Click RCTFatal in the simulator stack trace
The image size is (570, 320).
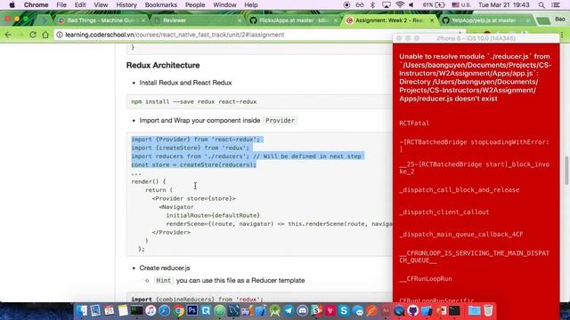pos(414,123)
